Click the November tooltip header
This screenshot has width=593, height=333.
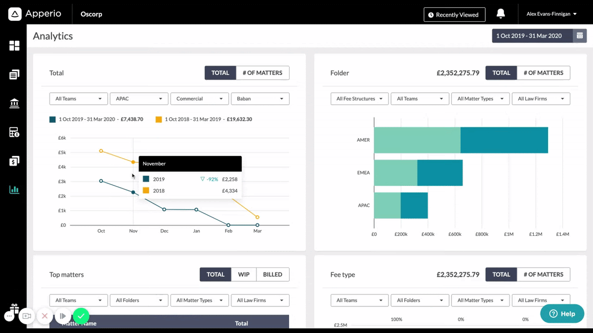click(x=190, y=163)
